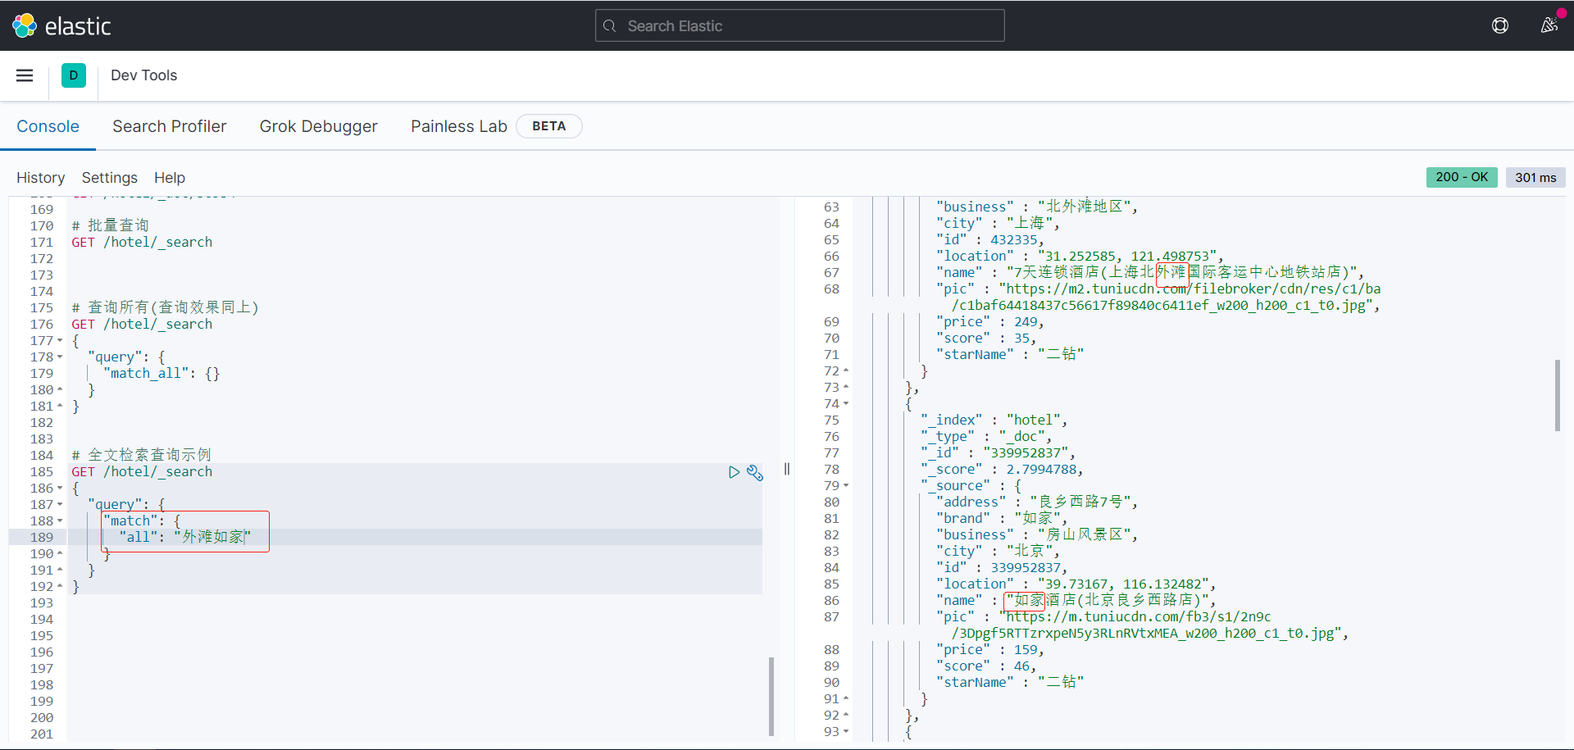Image resolution: width=1574 pixels, height=750 pixels.
Task: Click the search magnifier icon
Action: [x=610, y=26]
